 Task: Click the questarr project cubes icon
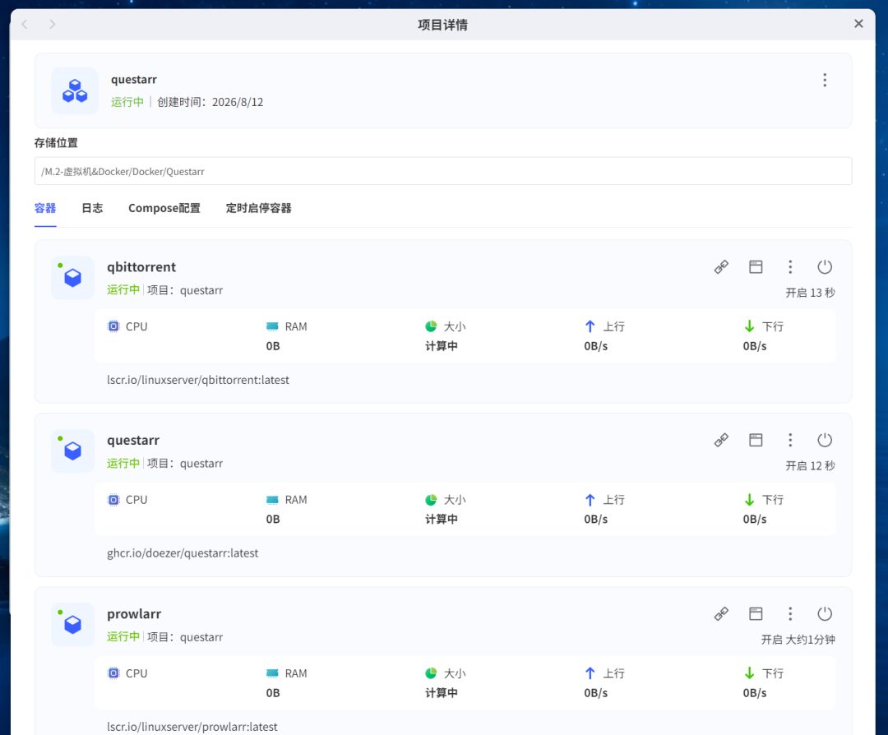tap(75, 90)
